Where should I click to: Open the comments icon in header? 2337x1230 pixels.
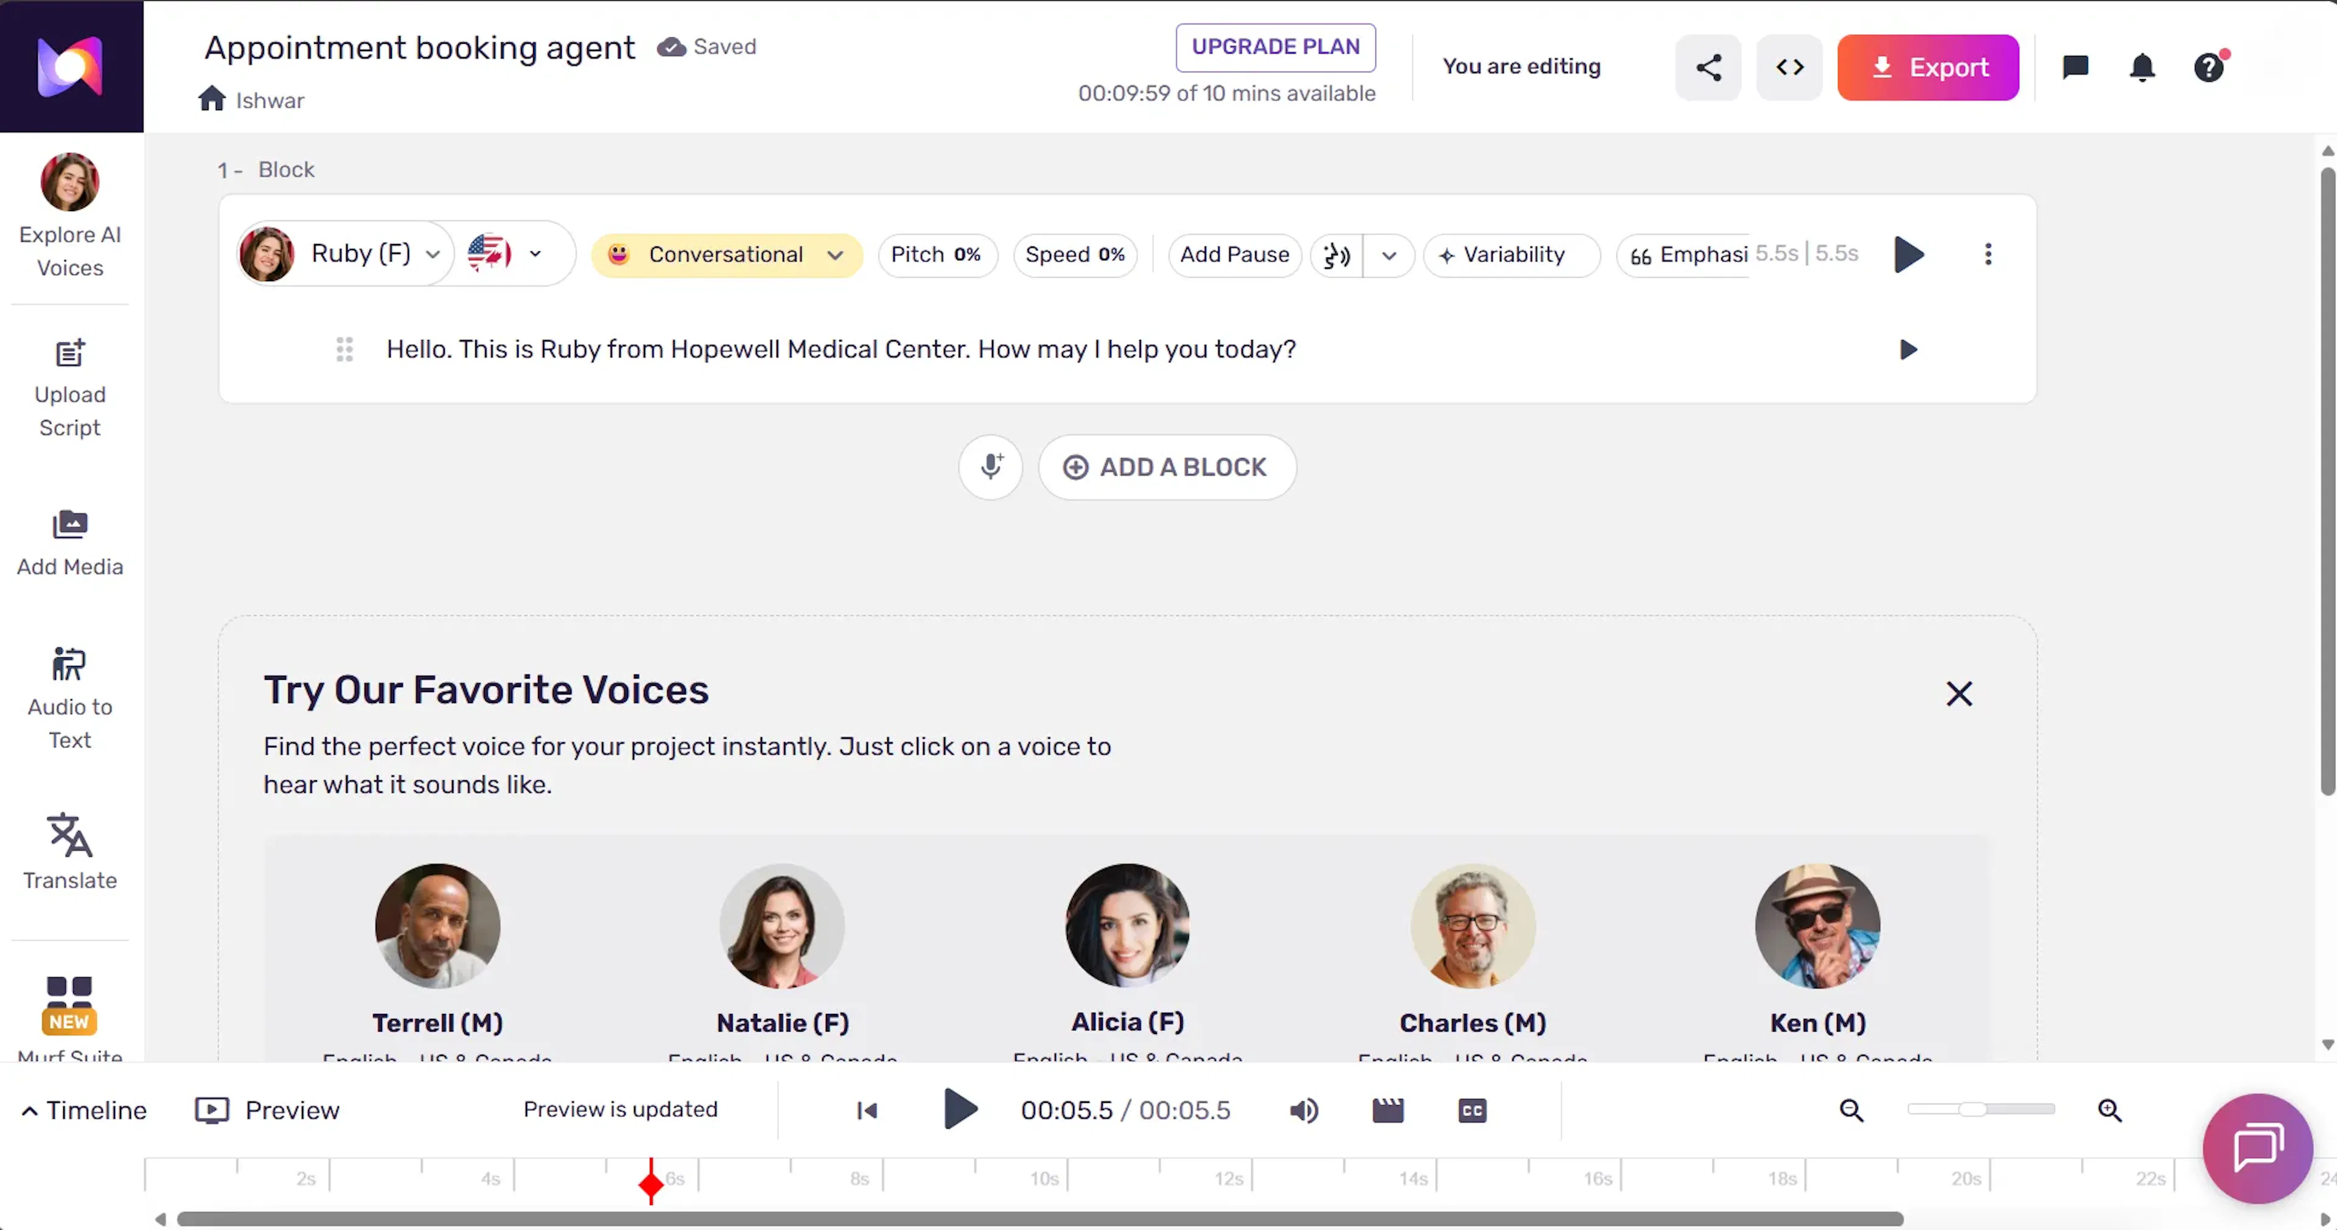pyautogui.click(x=2076, y=67)
